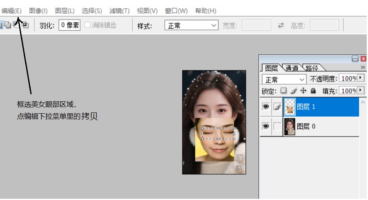Click the swap width and height arrows
The image size is (368, 200).
point(281,25)
